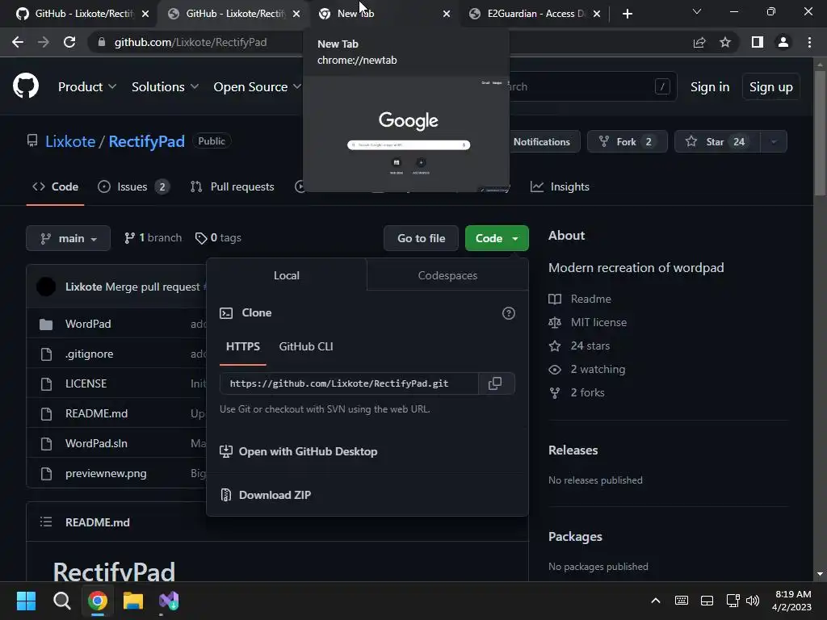Open a new browser tab with plus
Image resolution: width=827 pixels, height=620 pixels.
[627, 14]
